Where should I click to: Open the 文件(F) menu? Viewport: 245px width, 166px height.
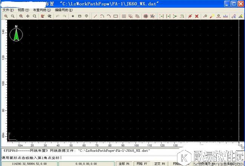8,10
